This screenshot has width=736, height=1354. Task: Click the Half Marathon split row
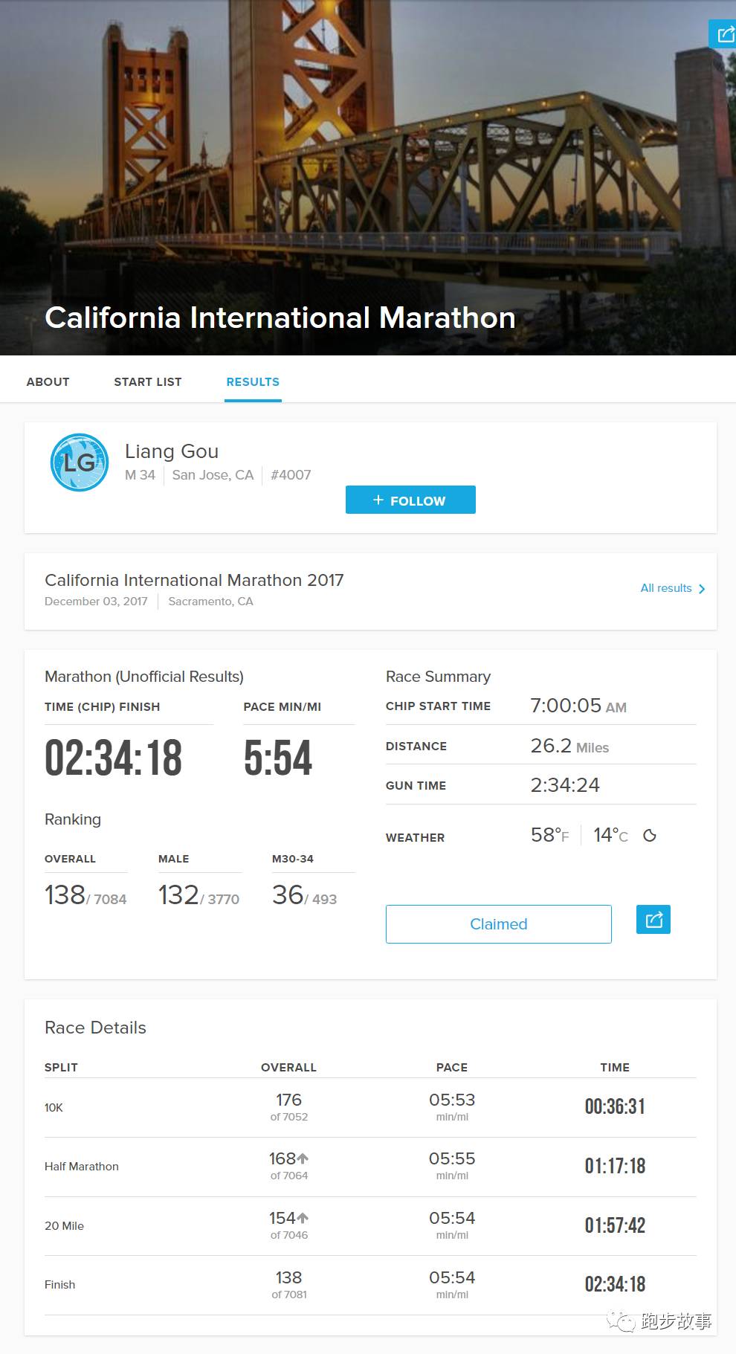(x=370, y=1166)
